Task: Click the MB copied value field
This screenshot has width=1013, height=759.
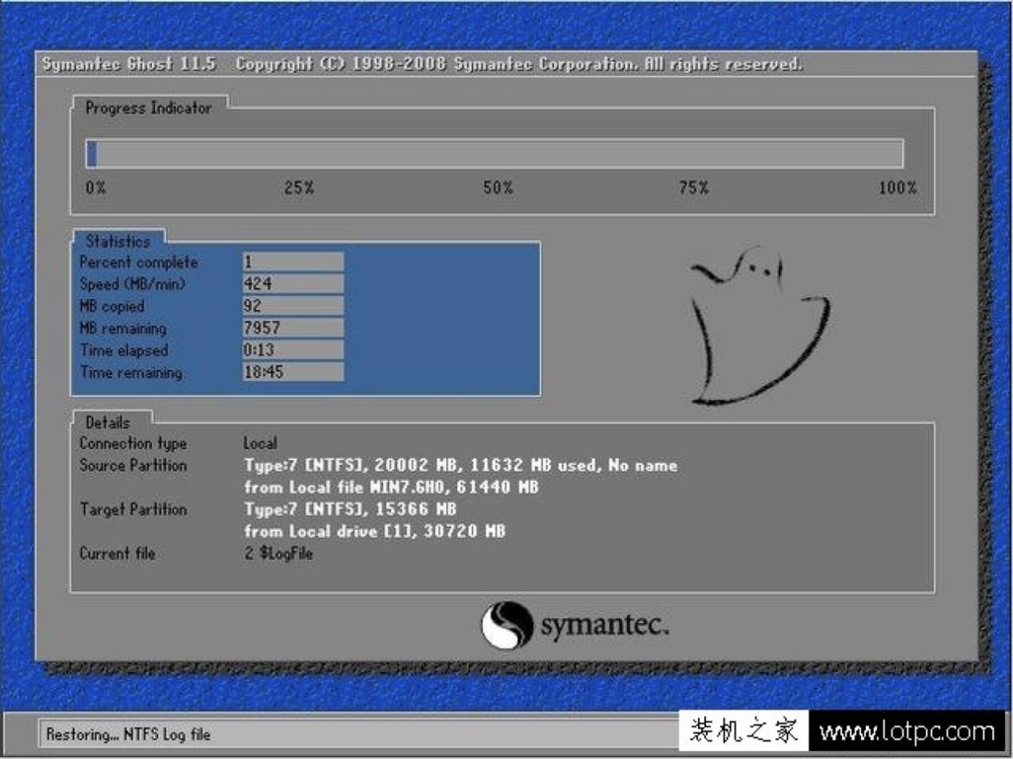Action: tap(293, 306)
